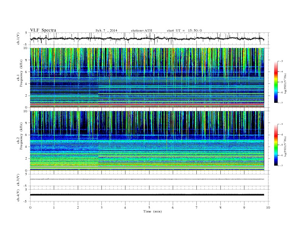This screenshot has height=233, width=302.
Task: Click the ch.1 spectrogram color scale bar
Action: (x=276, y=82)
